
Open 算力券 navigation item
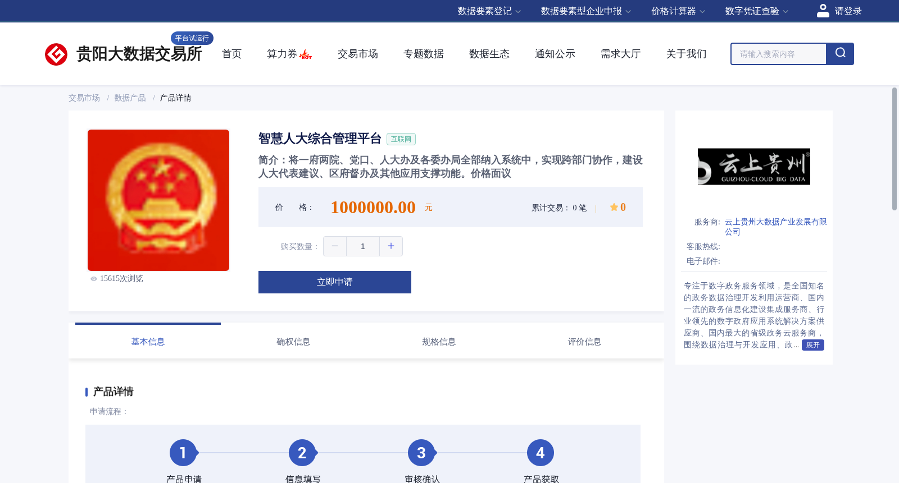pyautogui.click(x=282, y=54)
